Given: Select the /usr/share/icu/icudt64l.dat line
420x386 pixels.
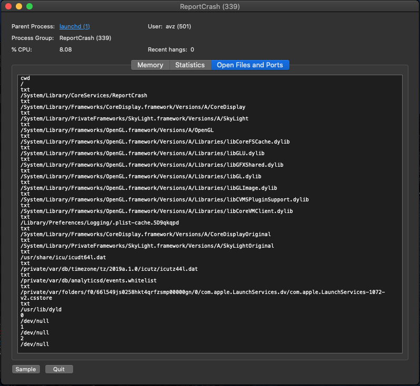Looking at the screenshot, I should point(63,258).
